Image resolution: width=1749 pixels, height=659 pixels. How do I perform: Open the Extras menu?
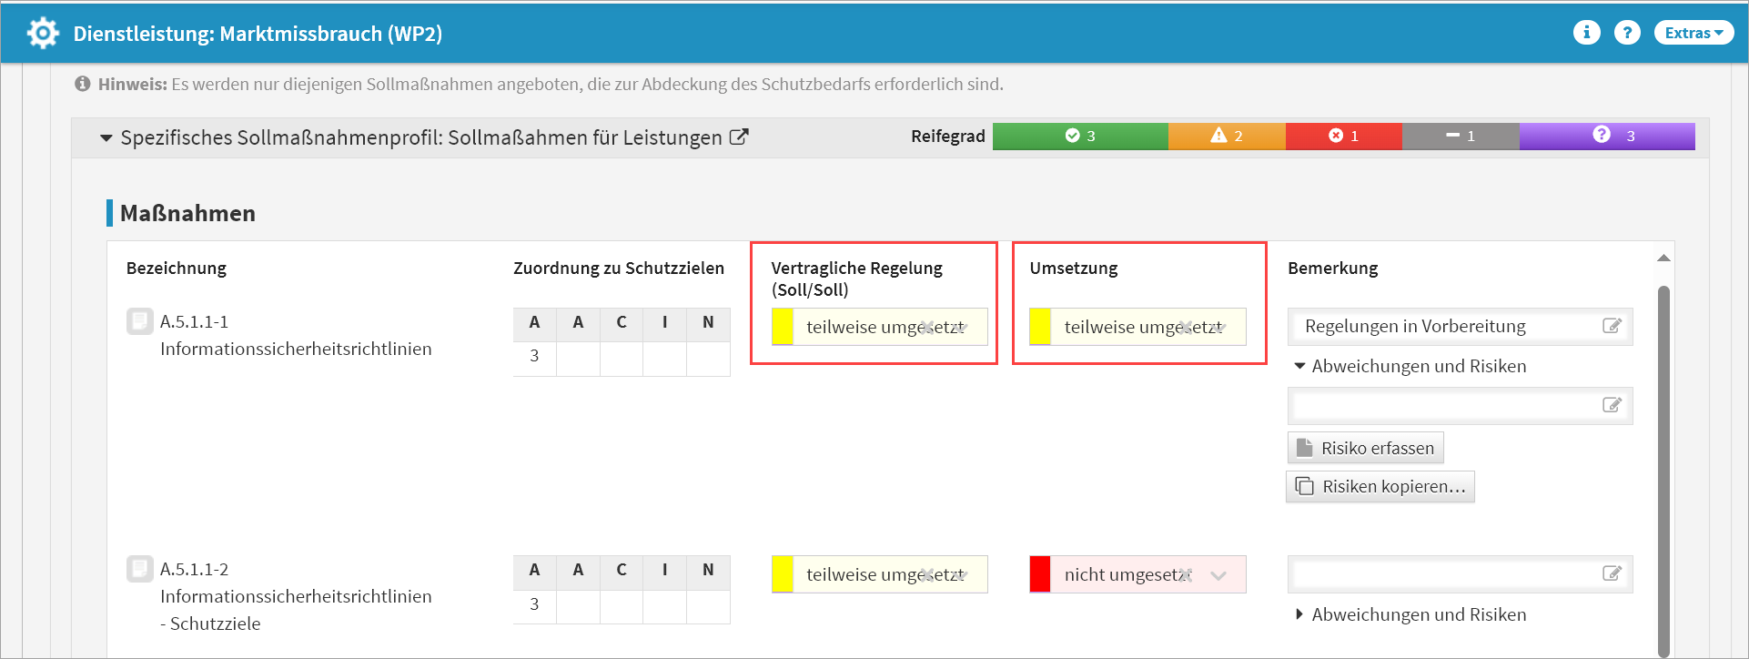click(1693, 33)
